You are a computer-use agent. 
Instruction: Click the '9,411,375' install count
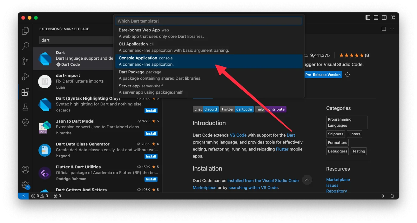pos(320,55)
